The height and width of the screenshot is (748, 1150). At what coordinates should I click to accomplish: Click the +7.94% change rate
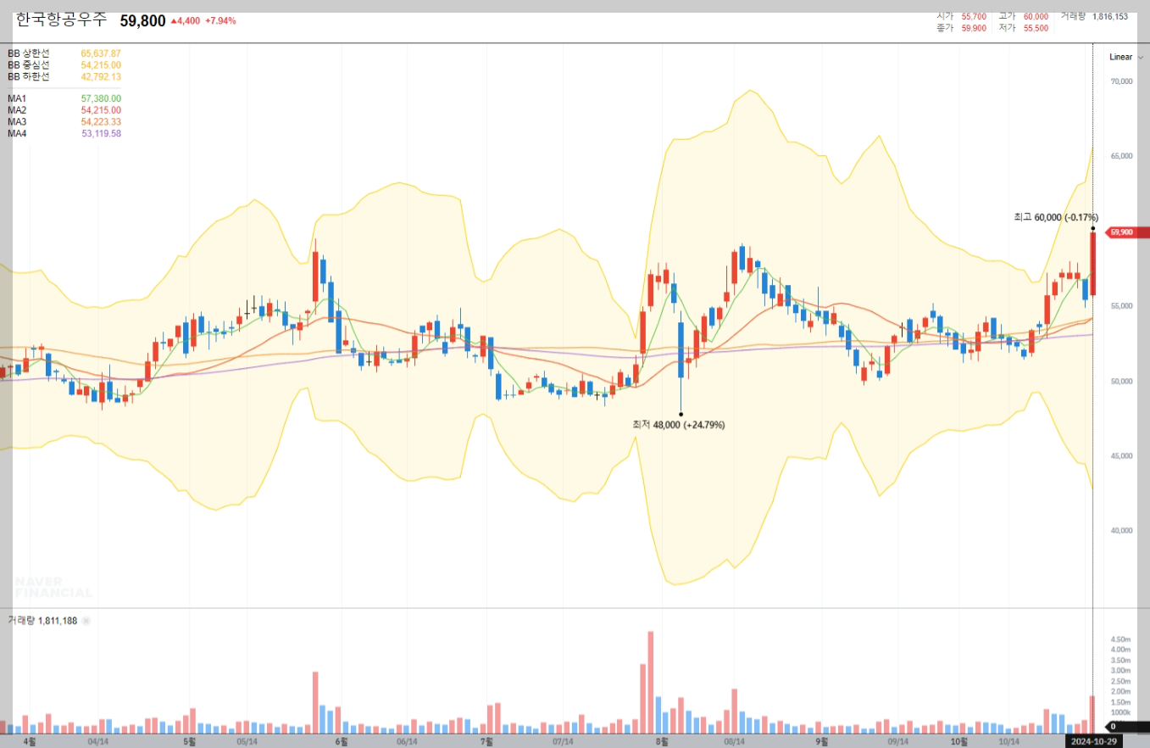coord(220,20)
